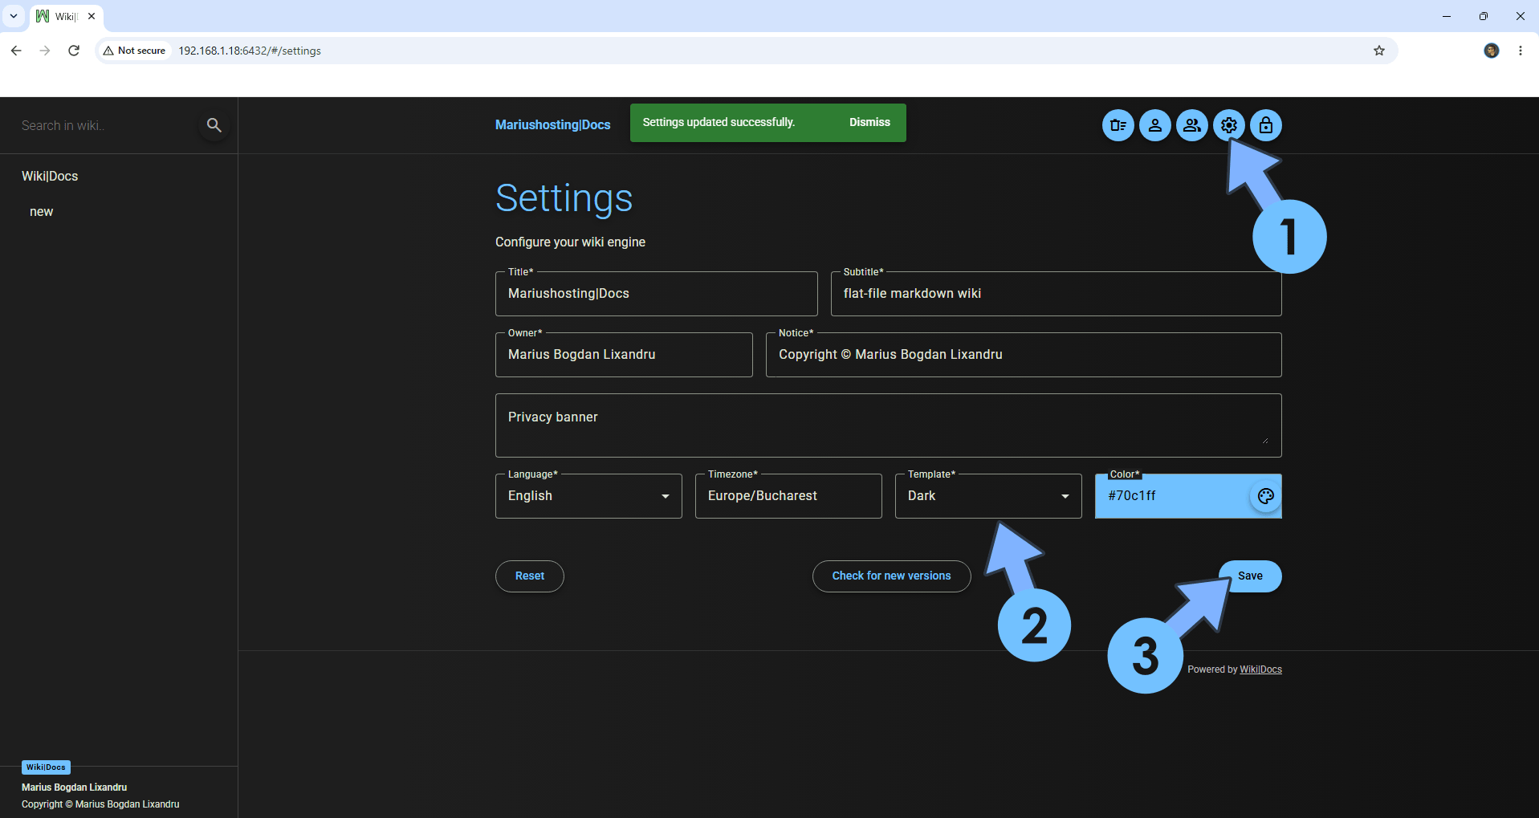Bookmark this page with star icon
This screenshot has width=1539, height=818.
pos(1378,51)
